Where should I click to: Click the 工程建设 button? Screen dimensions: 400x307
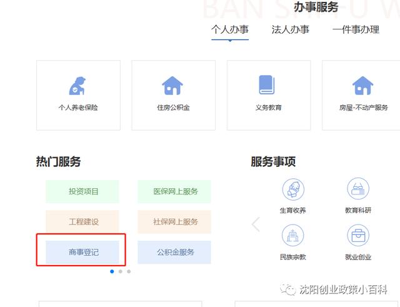82,222
